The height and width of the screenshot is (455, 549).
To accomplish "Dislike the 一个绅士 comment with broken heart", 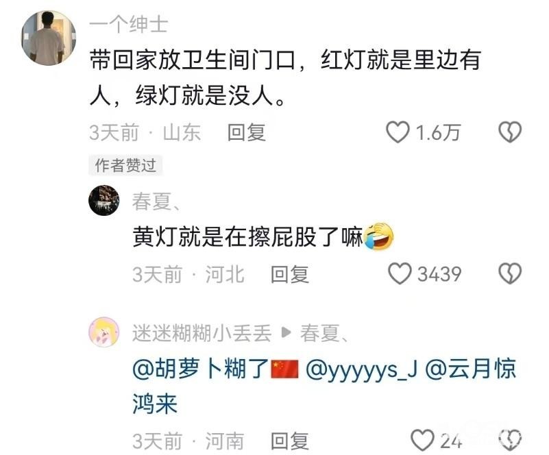I will (x=510, y=132).
